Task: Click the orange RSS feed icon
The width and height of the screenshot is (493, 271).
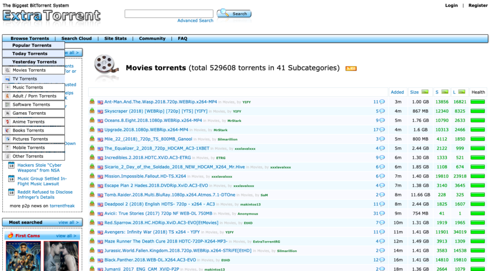Action: pyautogui.click(x=350, y=68)
